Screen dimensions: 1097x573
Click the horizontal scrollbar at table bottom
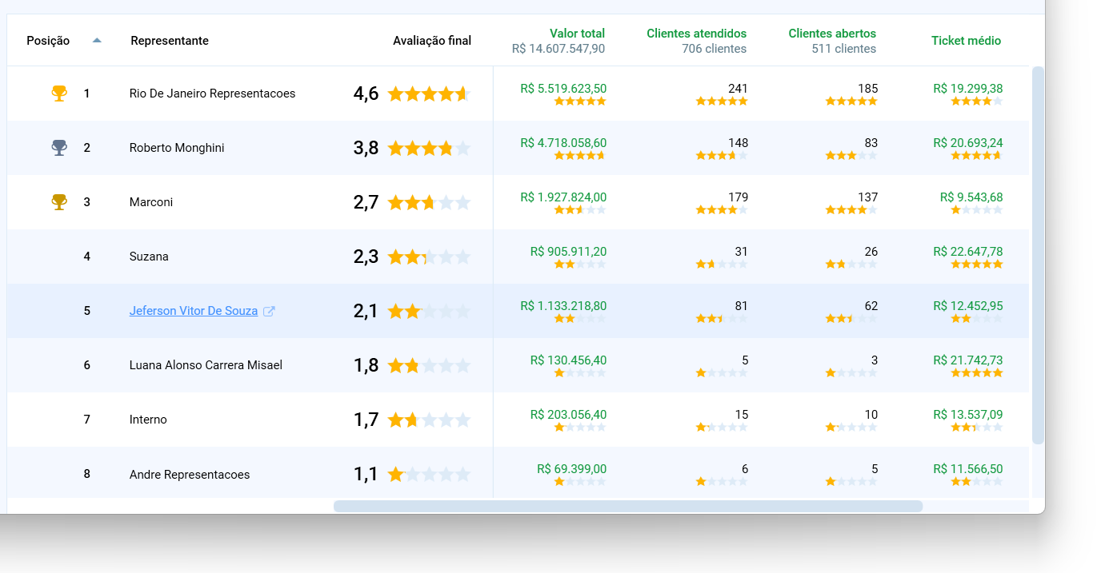[x=627, y=506]
